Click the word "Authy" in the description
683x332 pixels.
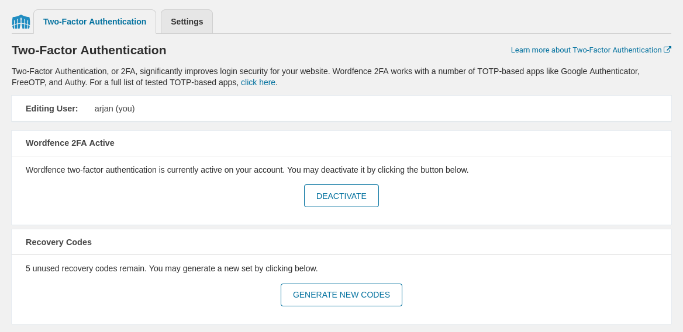point(75,82)
